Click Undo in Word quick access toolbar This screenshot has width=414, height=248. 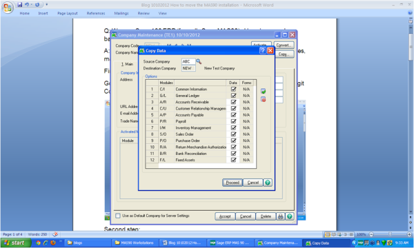[x=27, y=5]
